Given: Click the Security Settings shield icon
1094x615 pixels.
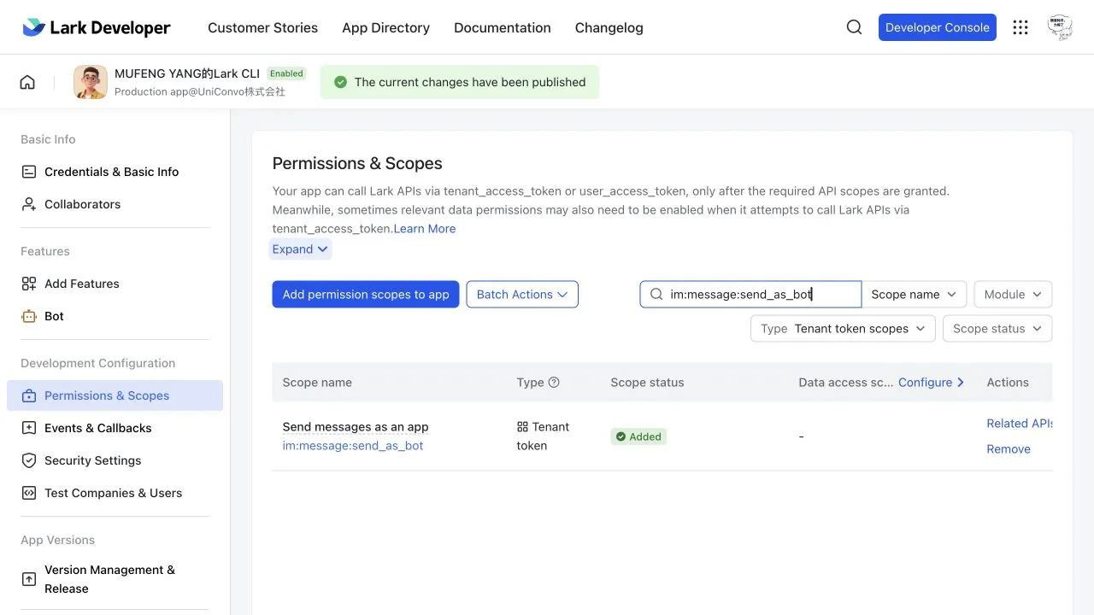Looking at the screenshot, I should 29,460.
